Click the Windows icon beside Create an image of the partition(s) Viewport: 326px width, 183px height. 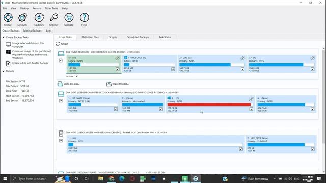(x=8, y=52)
